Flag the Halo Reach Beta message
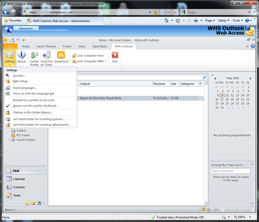The image size is (259, 222). [201, 98]
